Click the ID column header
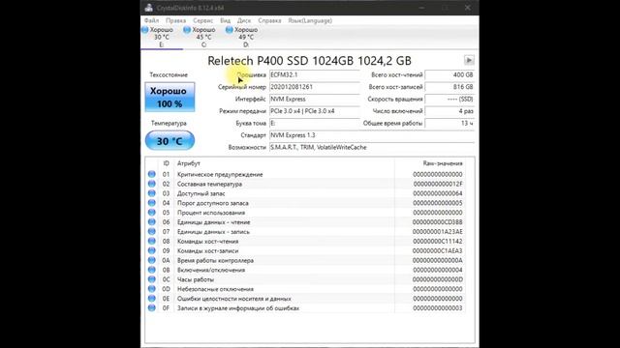 point(166,163)
